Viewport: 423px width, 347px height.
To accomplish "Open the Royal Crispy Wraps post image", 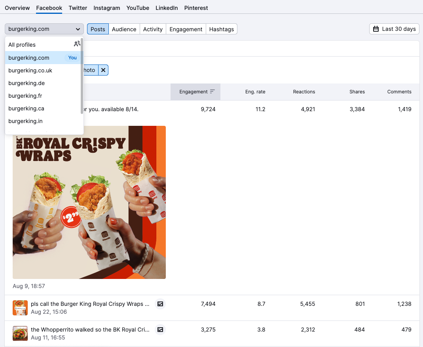I will pyautogui.click(x=89, y=202).
